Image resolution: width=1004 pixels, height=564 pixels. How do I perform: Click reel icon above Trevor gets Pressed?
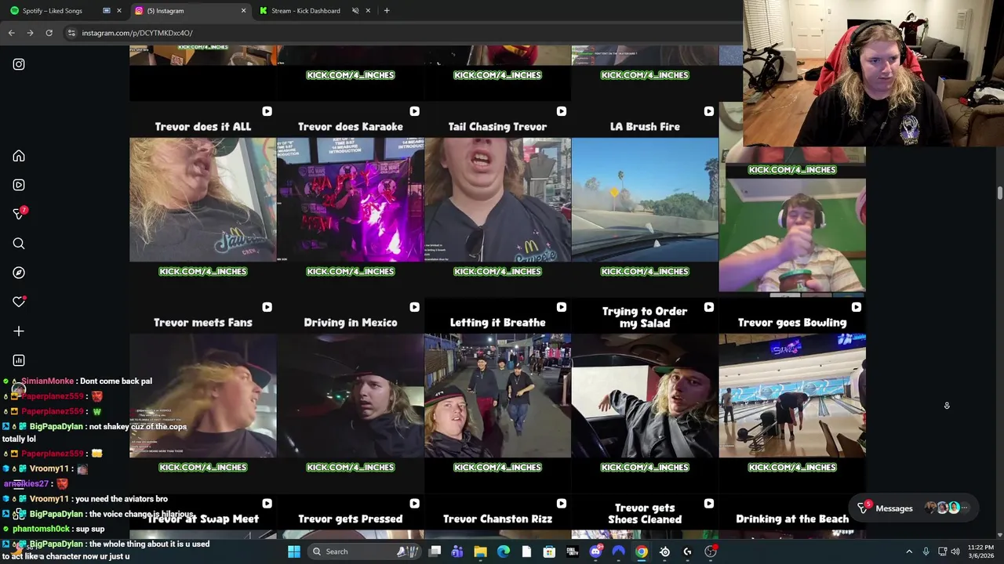point(414,504)
